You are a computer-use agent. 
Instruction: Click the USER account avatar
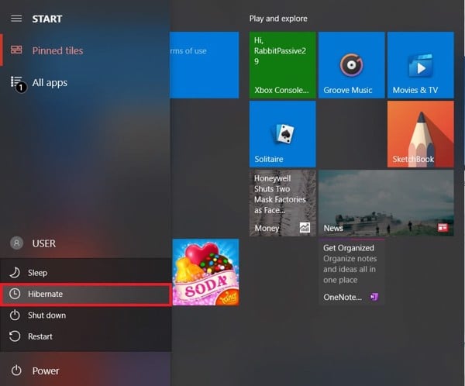tap(16, 243)
